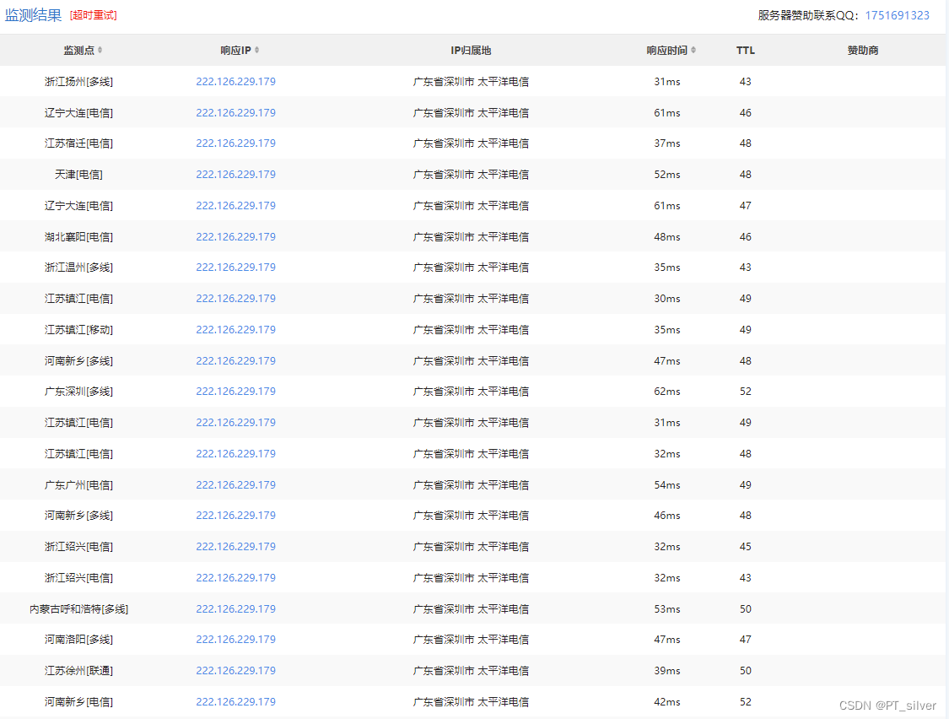This screenshot has width=949, height=719.
Task: Click the 37ms response time value
Action: click(x=667, y=143)
